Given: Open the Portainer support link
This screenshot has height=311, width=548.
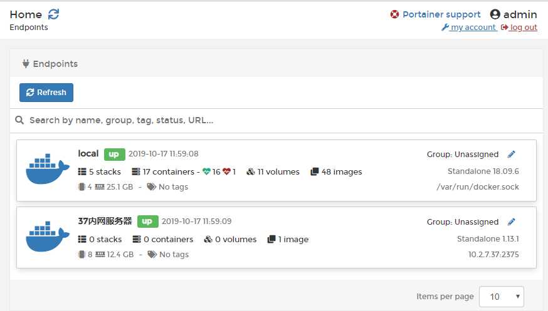Looking at the screenshot, I should (x=441, y=14).
